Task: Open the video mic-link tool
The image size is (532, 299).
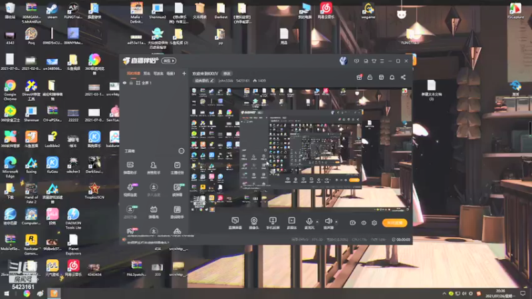Action: [130, 190]
